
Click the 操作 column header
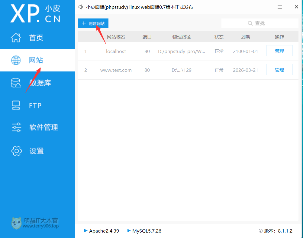[279, 37]
